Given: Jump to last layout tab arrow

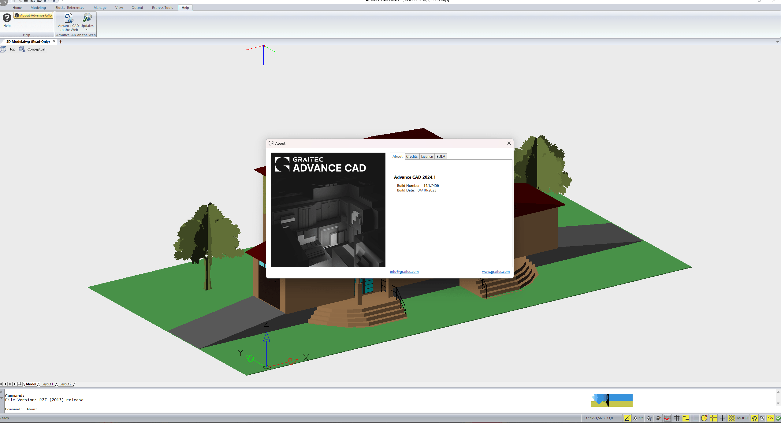Looking at the screenshot, I should pos(15,384).
